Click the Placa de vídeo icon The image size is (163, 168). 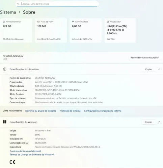[x=38, y=22]
